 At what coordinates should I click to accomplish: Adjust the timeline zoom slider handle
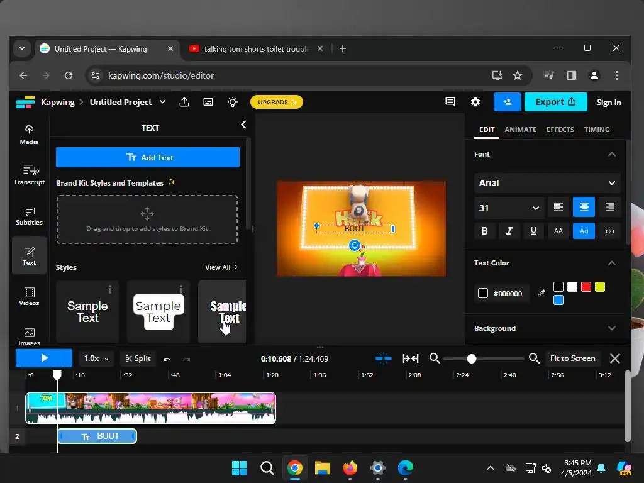tap(472, 359)
